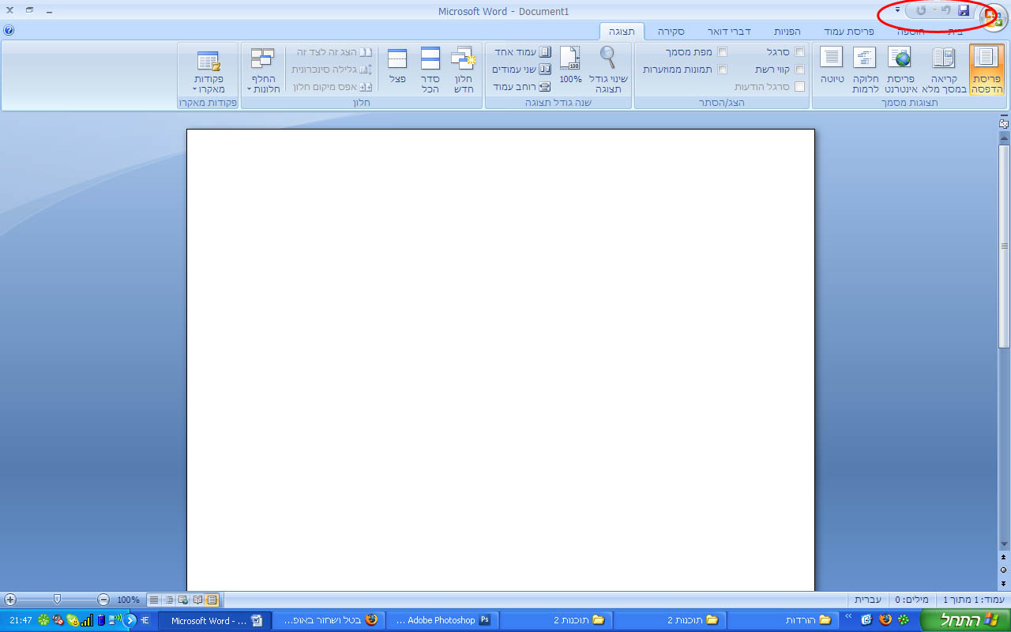Image resolution: width=1011 pixels, height=632 pixels.
Task: Click the HE language indicator on taskbar
Action: [x=145, y=620]
